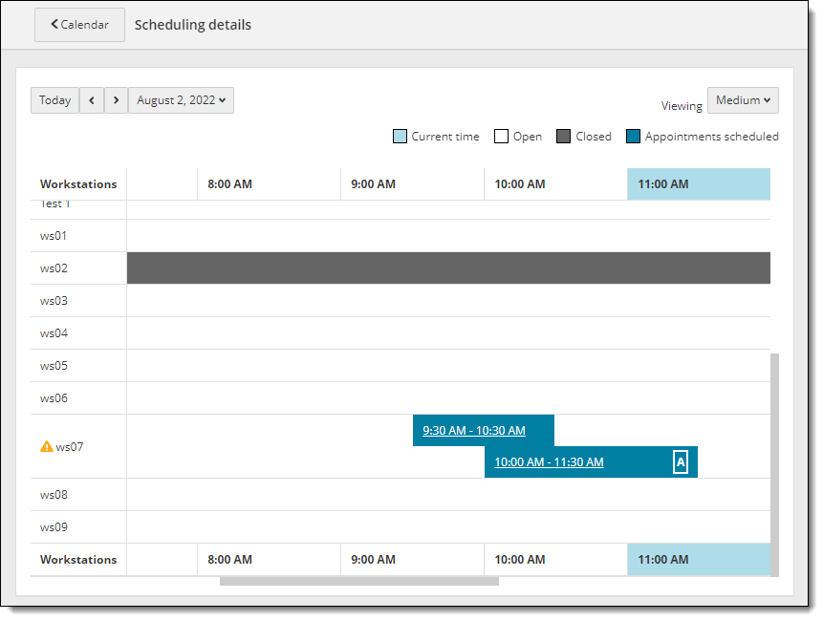The height and width of the screenshot is (621, 823).
Task: Click the highlighted 11:00 AM top header
Action: tap(699, 184)
